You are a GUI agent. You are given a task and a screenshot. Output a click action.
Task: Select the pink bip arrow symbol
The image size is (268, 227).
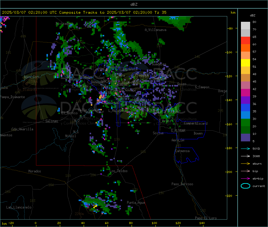pyautogui.click(x=245, y=171)
